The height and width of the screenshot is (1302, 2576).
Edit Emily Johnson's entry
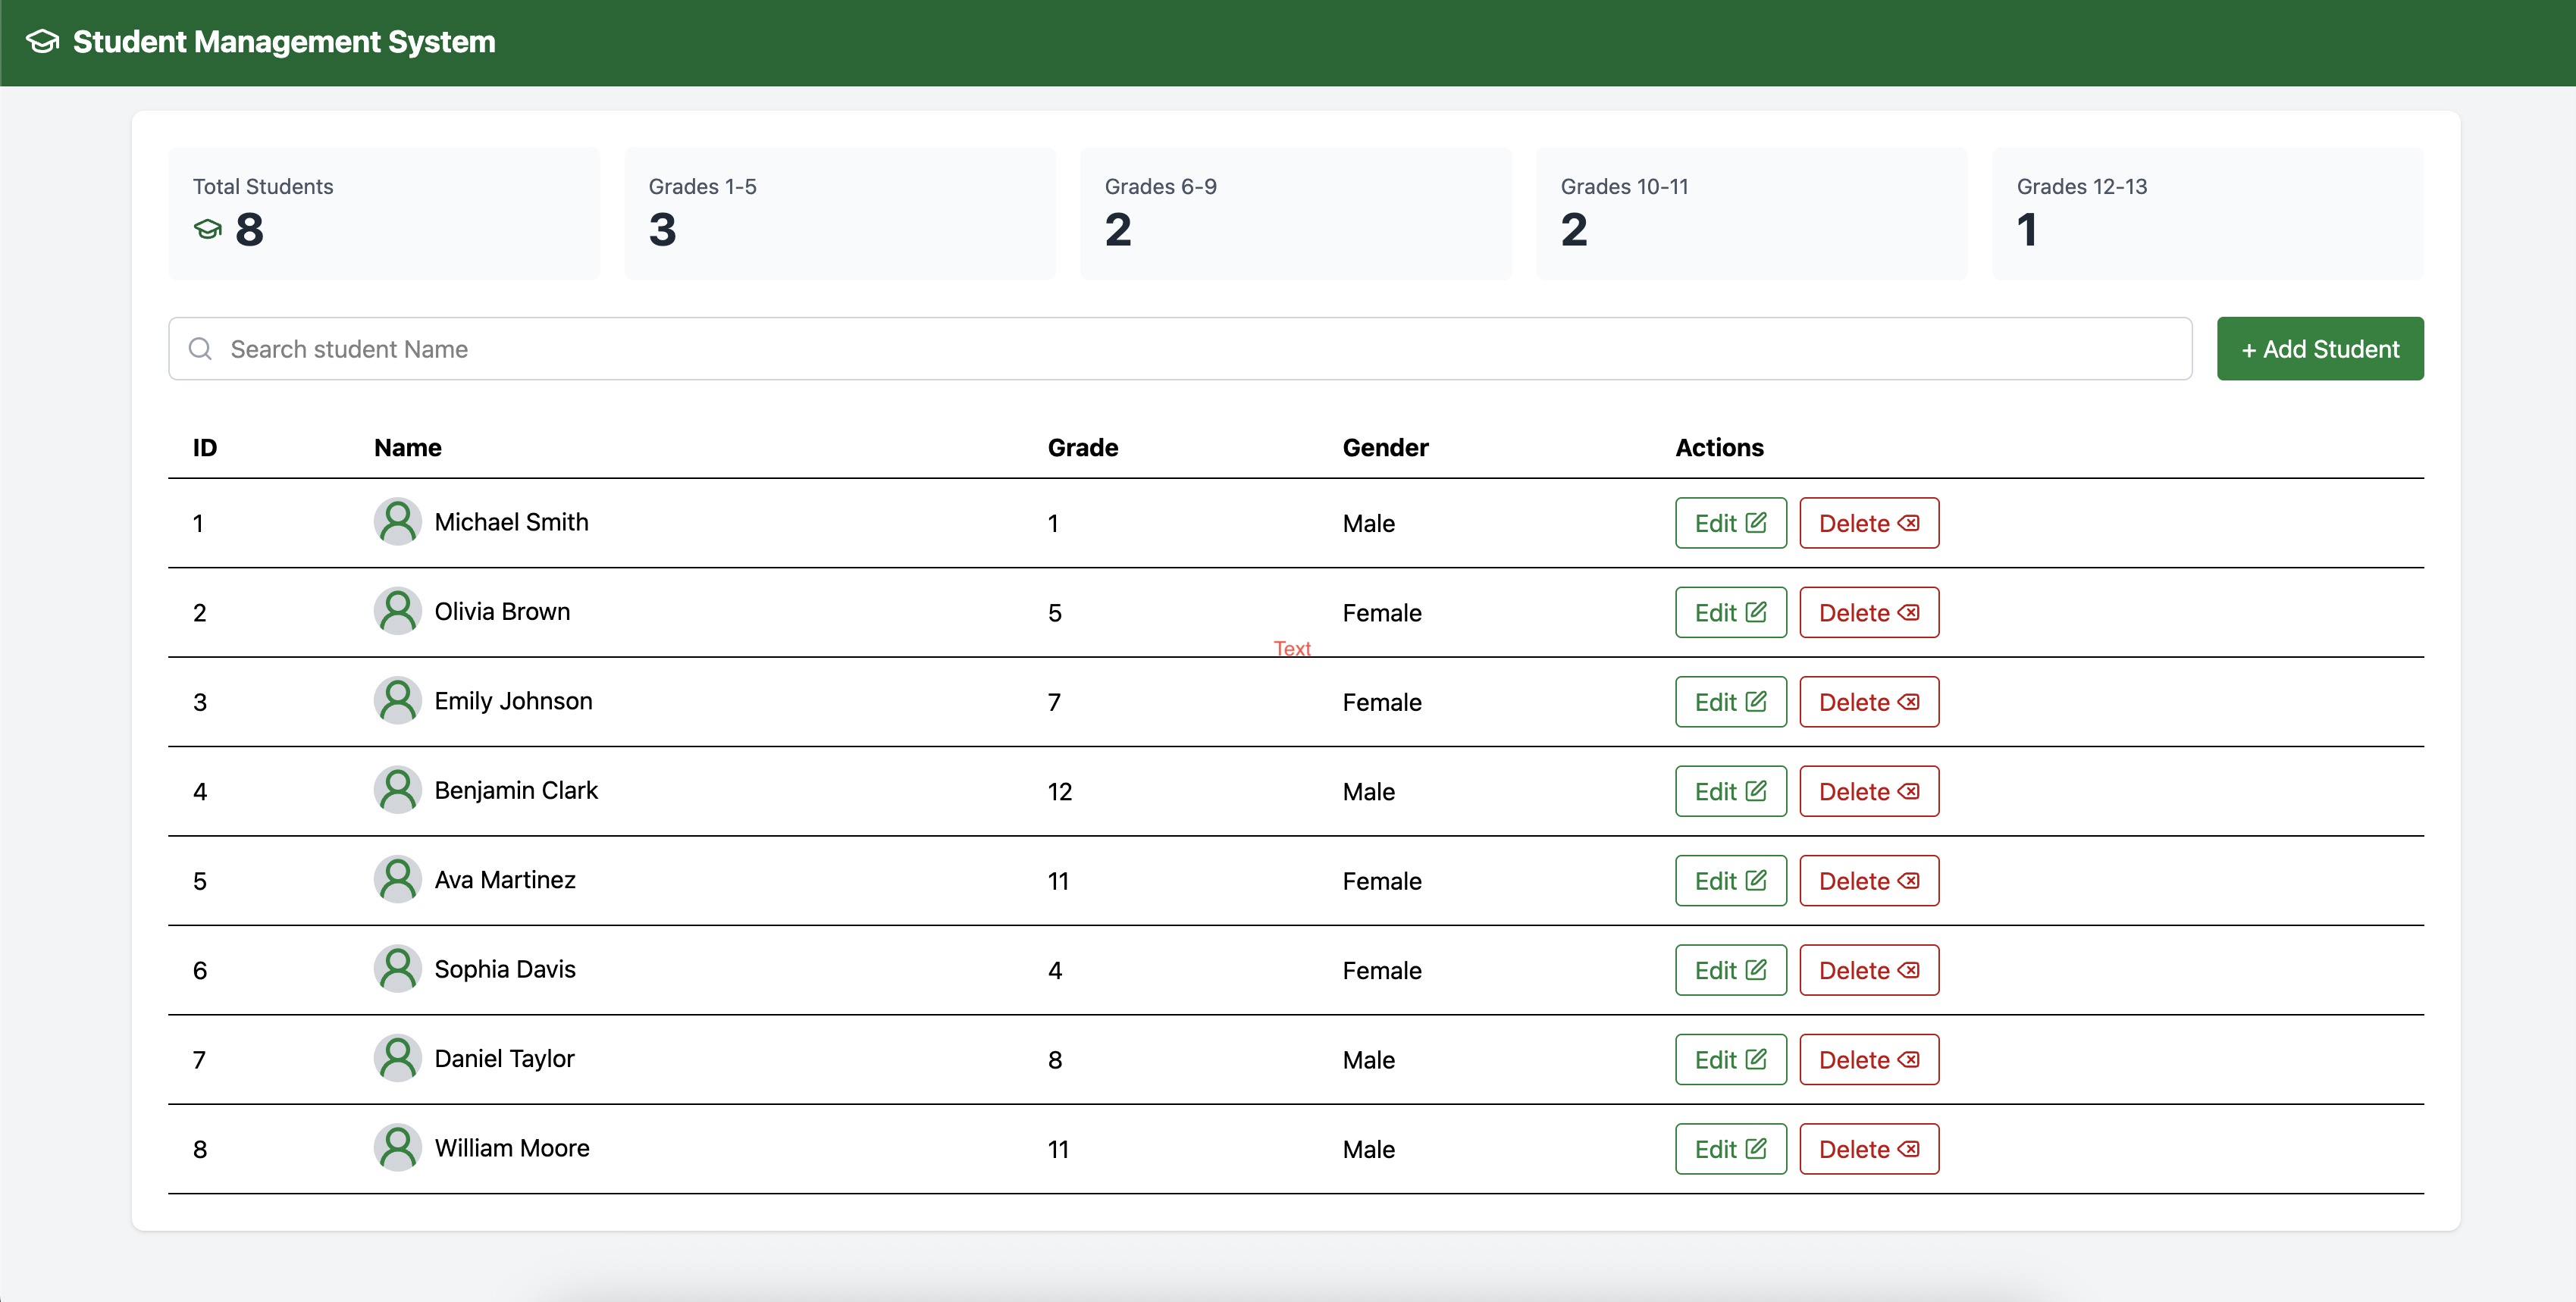(x=1730, y=702)
